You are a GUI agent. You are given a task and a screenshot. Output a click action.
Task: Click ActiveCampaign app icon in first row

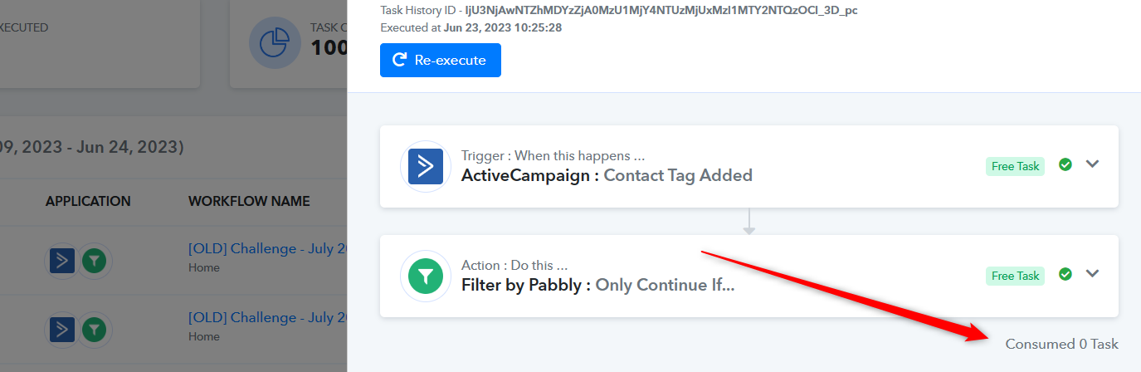pyautogui.click(x=62, y=262)
